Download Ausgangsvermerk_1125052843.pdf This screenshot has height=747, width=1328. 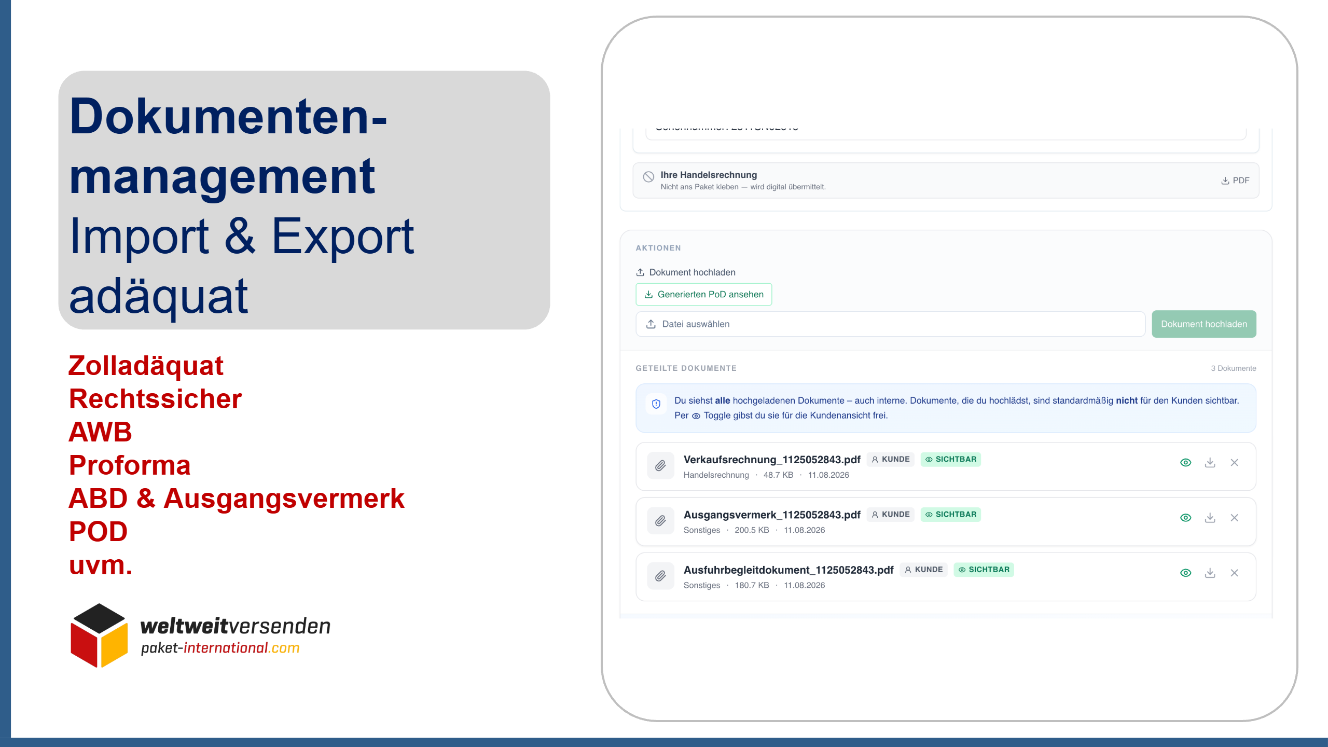pyautogui.click(x=1210, y=518)
